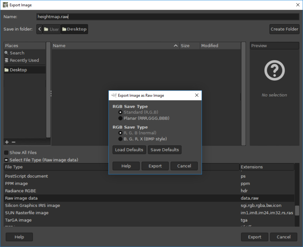Select the Desktop bookmark in Places
303x247 pixels.
[18, 70]
